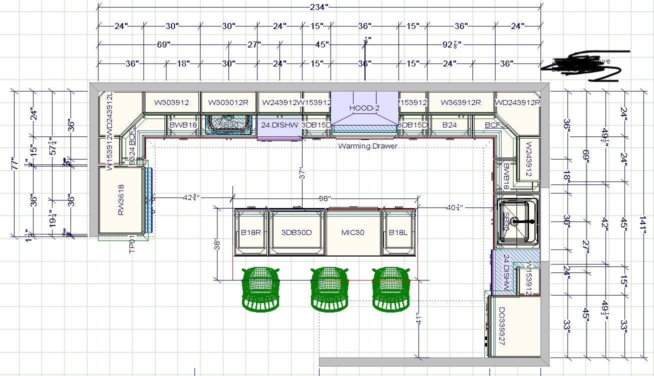The image size is (654, 376).
Task: Click the B18R island cabinet
Action: (x=251, y=232)
